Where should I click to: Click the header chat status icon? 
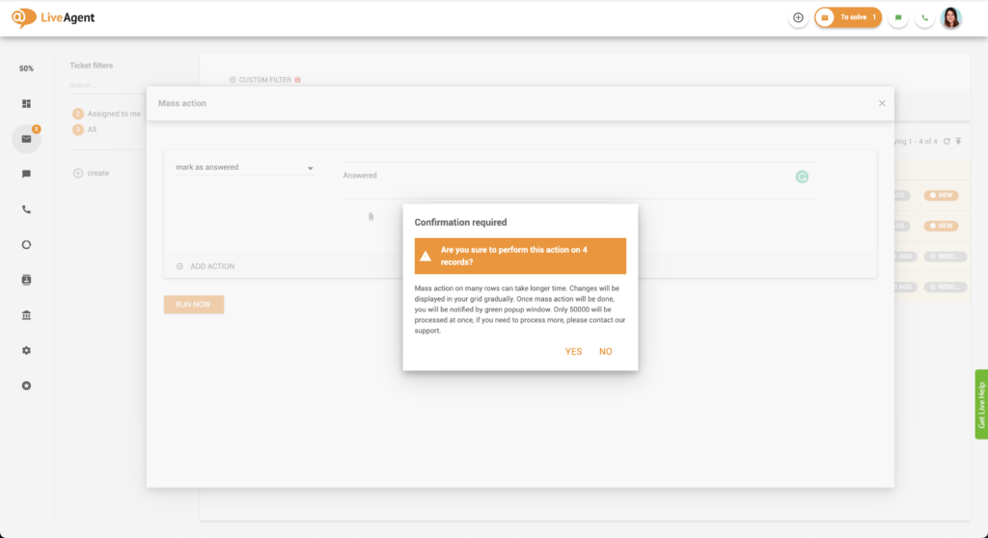[898, 17]
